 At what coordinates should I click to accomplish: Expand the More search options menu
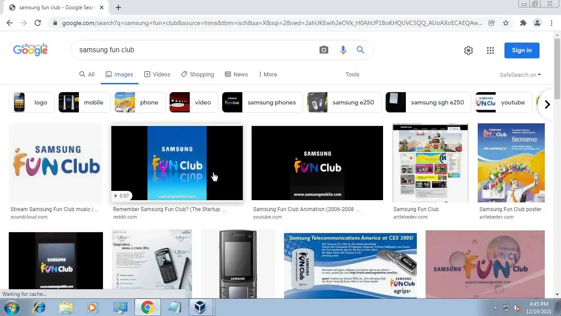268,75
